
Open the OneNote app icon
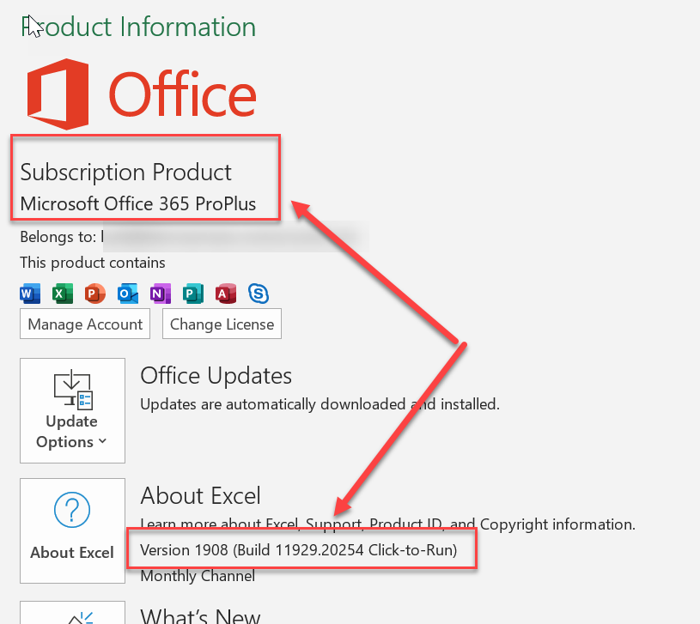(160, 293)
